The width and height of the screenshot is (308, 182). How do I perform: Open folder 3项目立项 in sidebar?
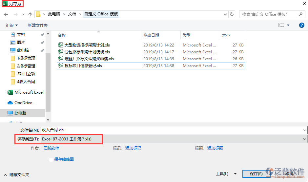pos(26,74)
